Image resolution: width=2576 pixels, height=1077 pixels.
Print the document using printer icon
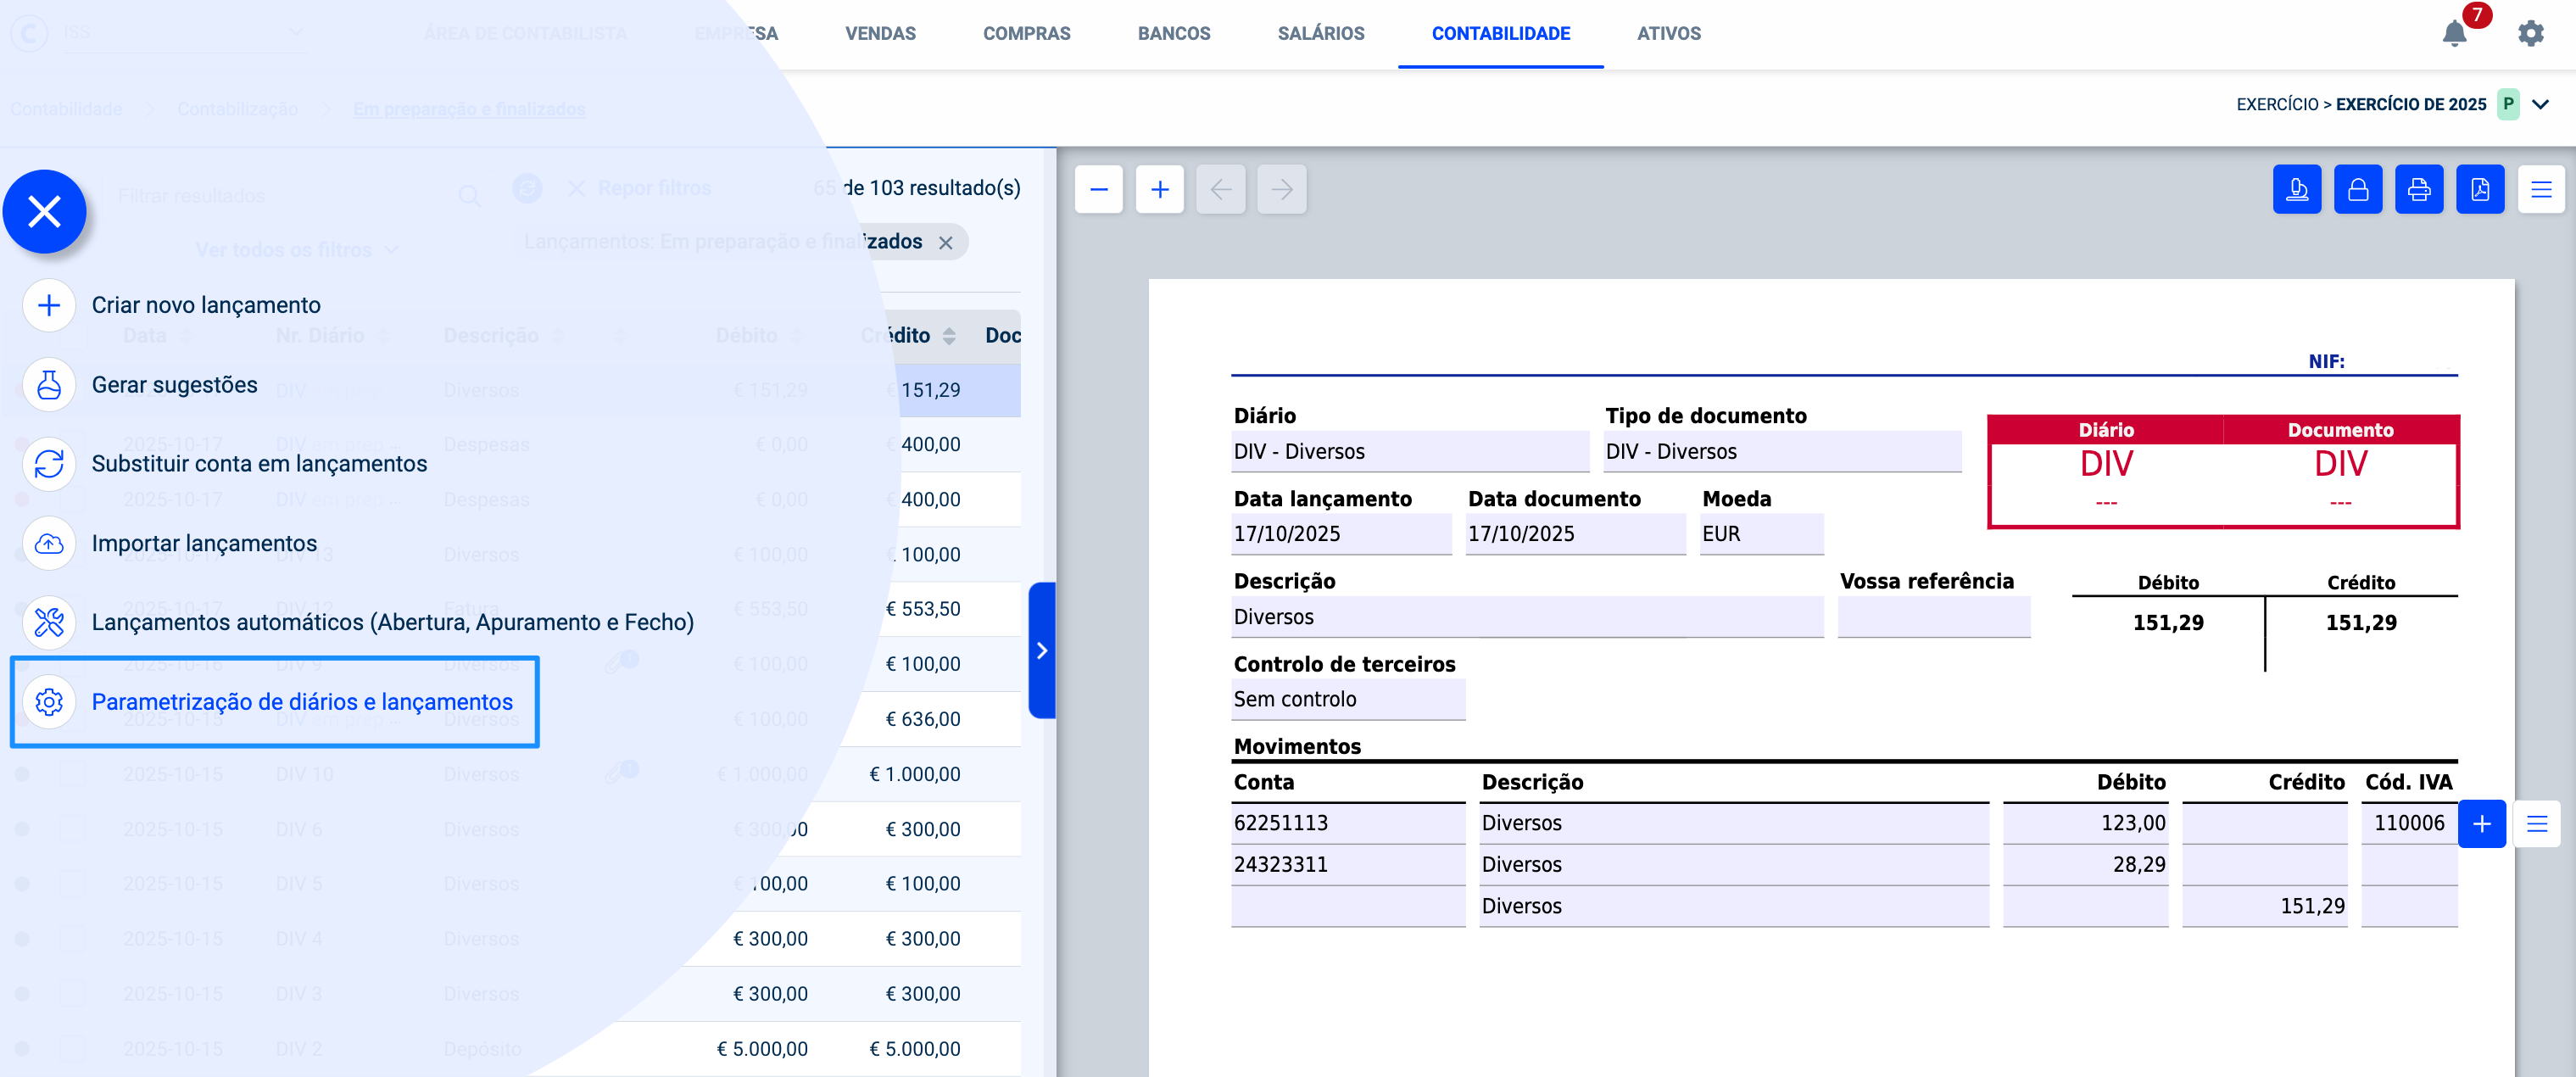point(2418,189)
